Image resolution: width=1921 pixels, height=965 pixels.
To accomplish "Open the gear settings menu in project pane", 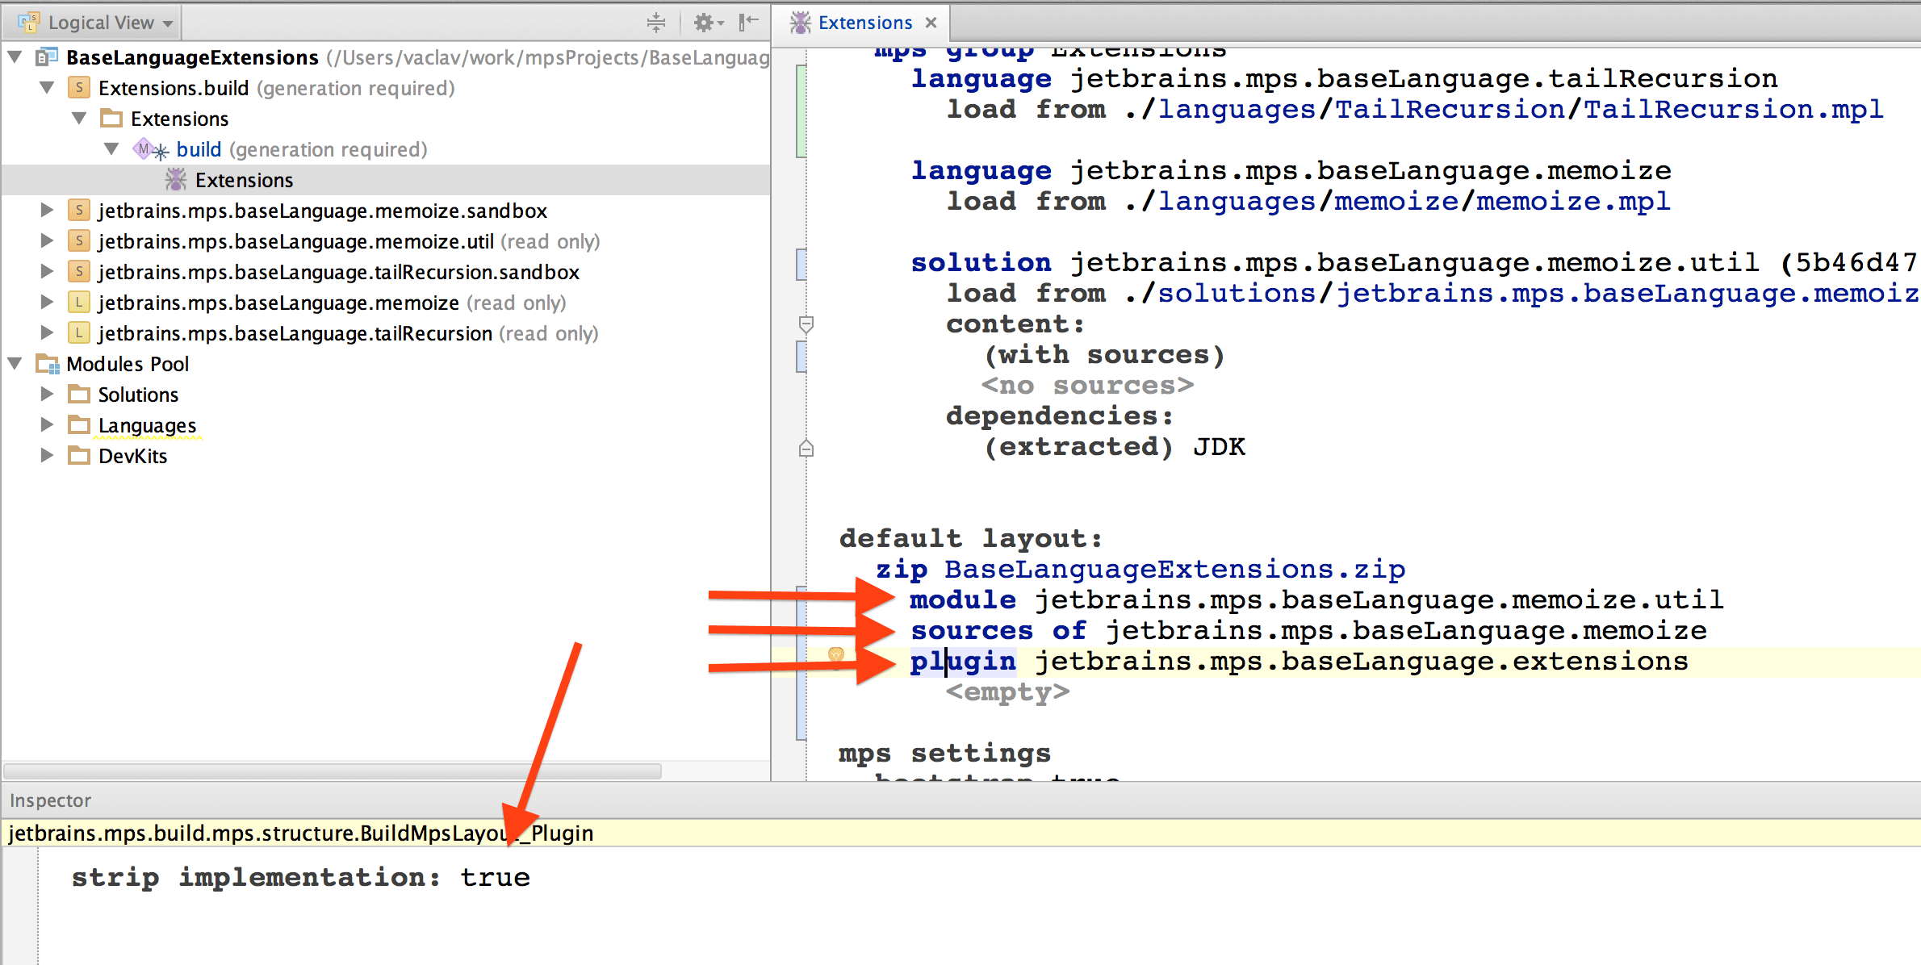I will [x=704, y=23].
